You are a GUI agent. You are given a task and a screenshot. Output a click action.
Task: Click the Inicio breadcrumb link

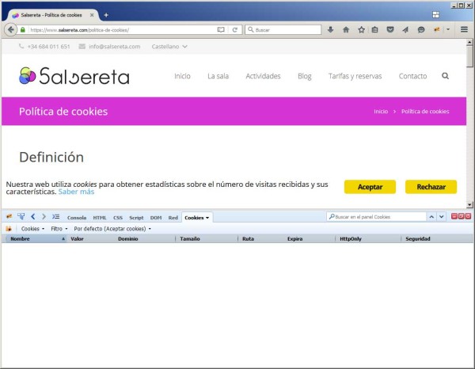coord(381,112)
